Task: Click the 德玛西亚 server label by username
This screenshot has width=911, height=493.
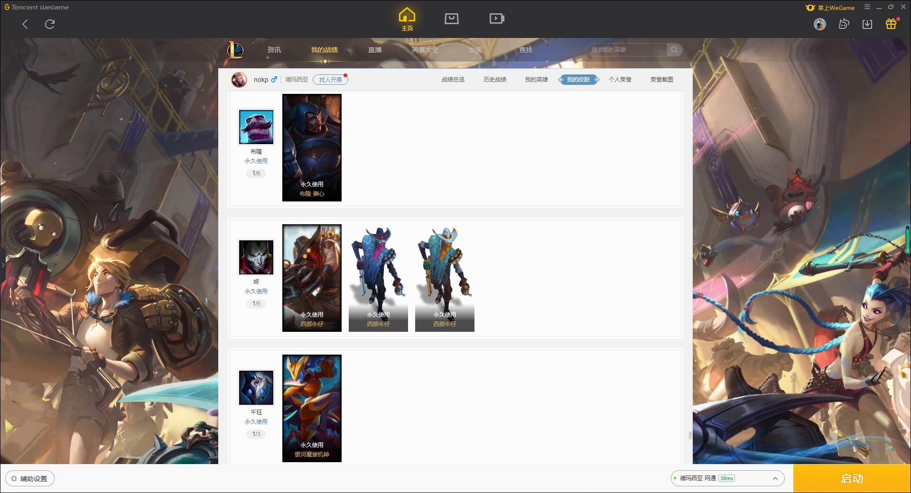Action: click(297, 80)
